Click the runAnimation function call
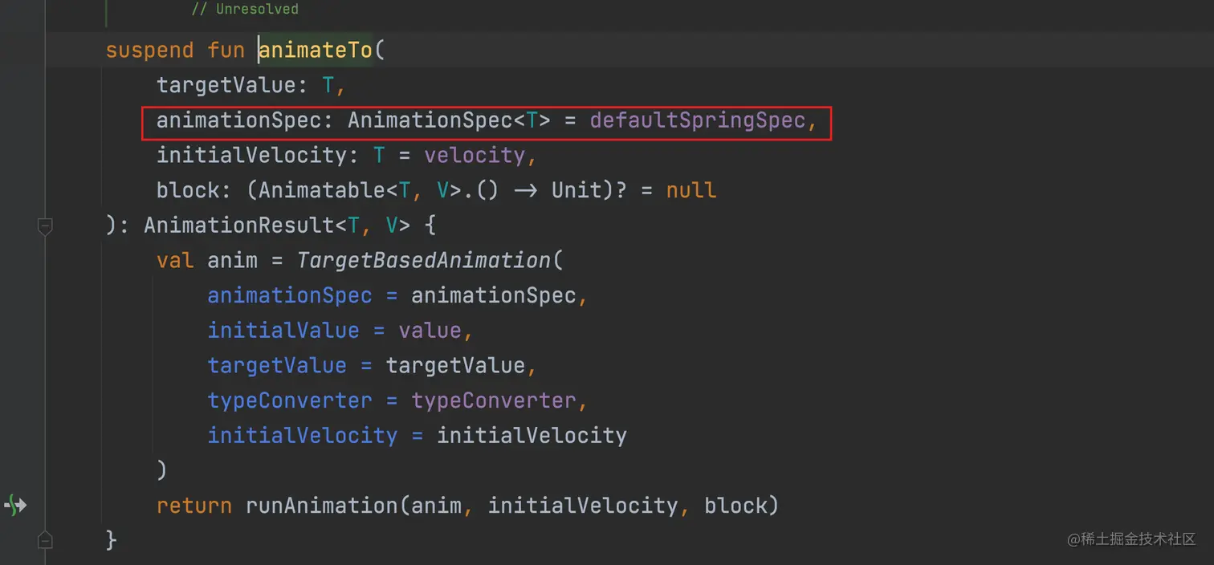Image resolution: width=1214 pixels, height=565 pixels. (322, 506)
